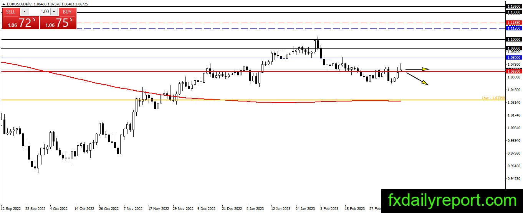Click 0.97580 on the price scale

click(x=514, y=153)
